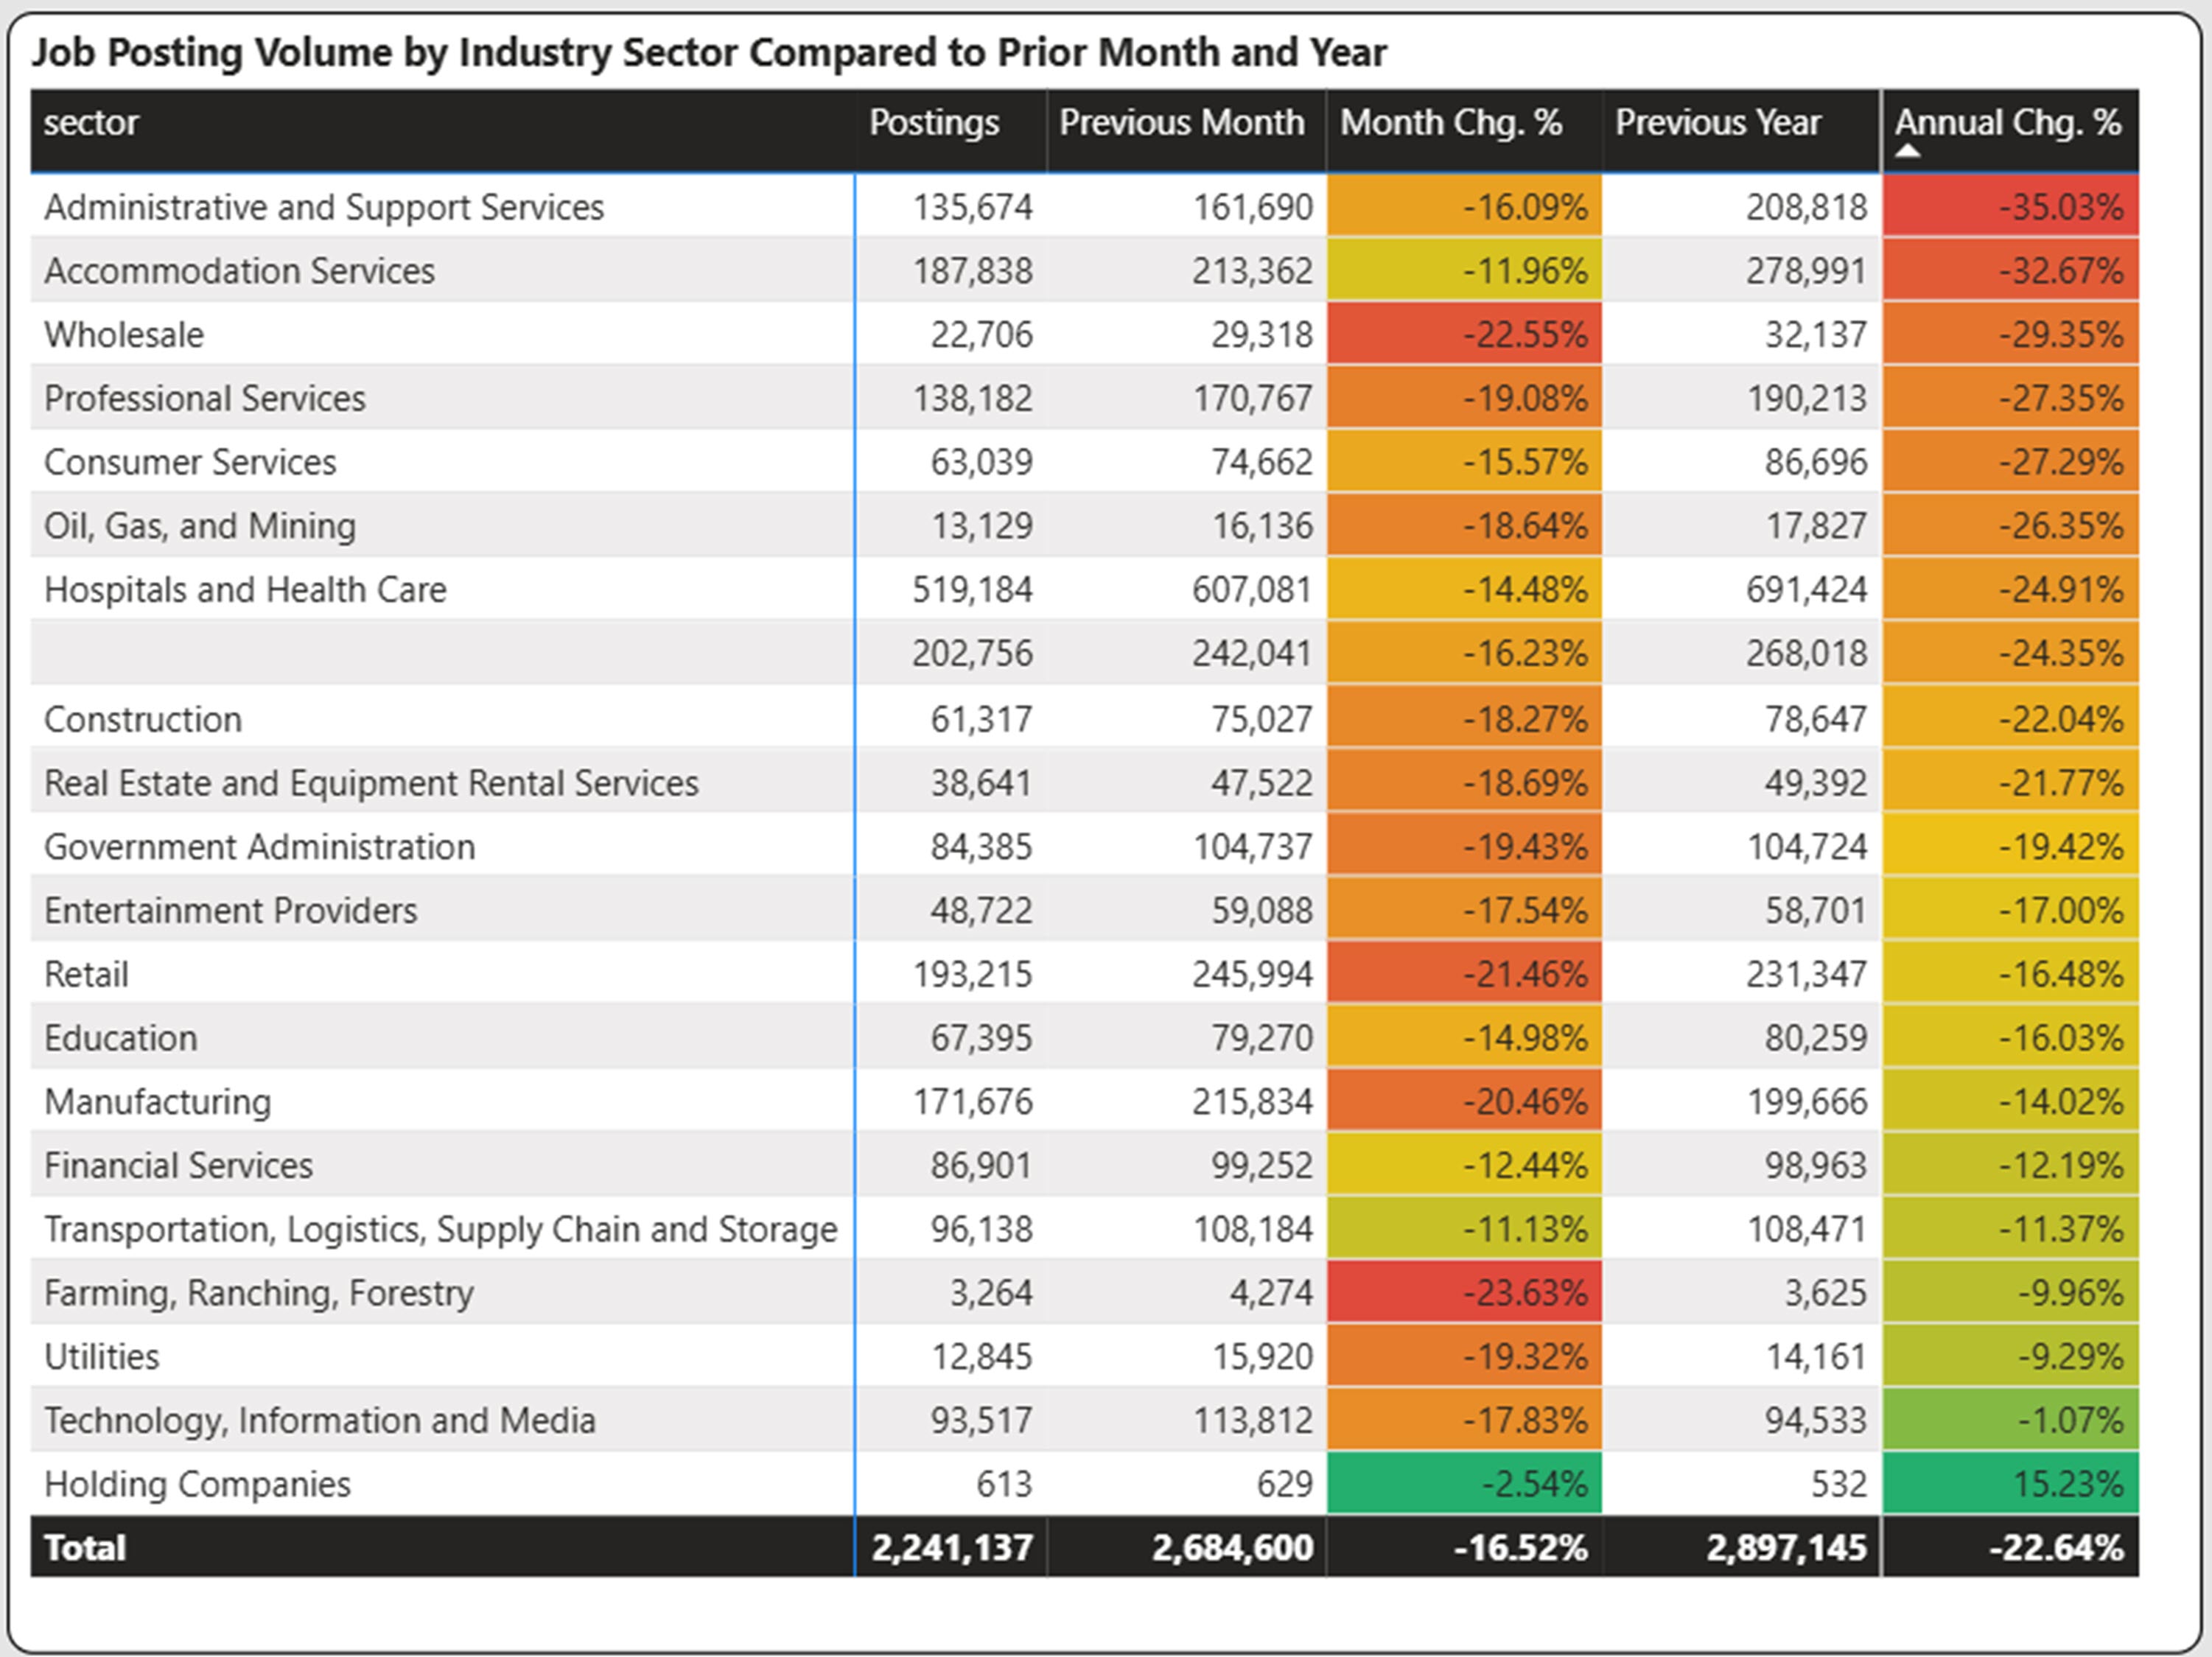Click the chart title text
The height and width of the screenshot is (1657, 2212).
pyautogui.click(x=708, y=52)
